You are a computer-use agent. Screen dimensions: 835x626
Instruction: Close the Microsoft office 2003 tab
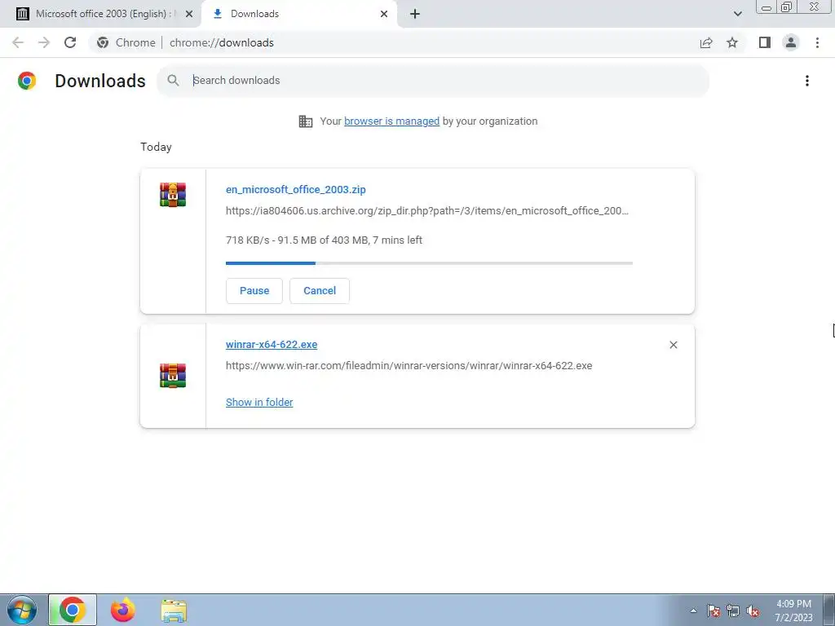coord(189,14)
